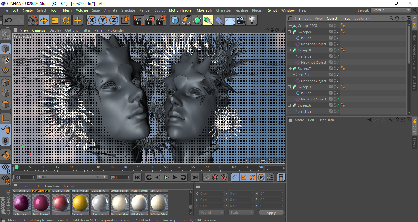Open the MoGraph menu
This screenshot has width=418, height=222.
point(204,10)
